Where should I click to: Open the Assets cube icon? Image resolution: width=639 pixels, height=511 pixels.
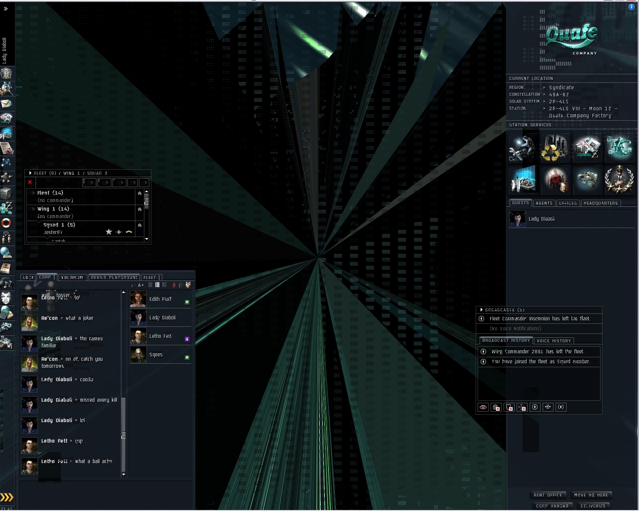point(6,193)
